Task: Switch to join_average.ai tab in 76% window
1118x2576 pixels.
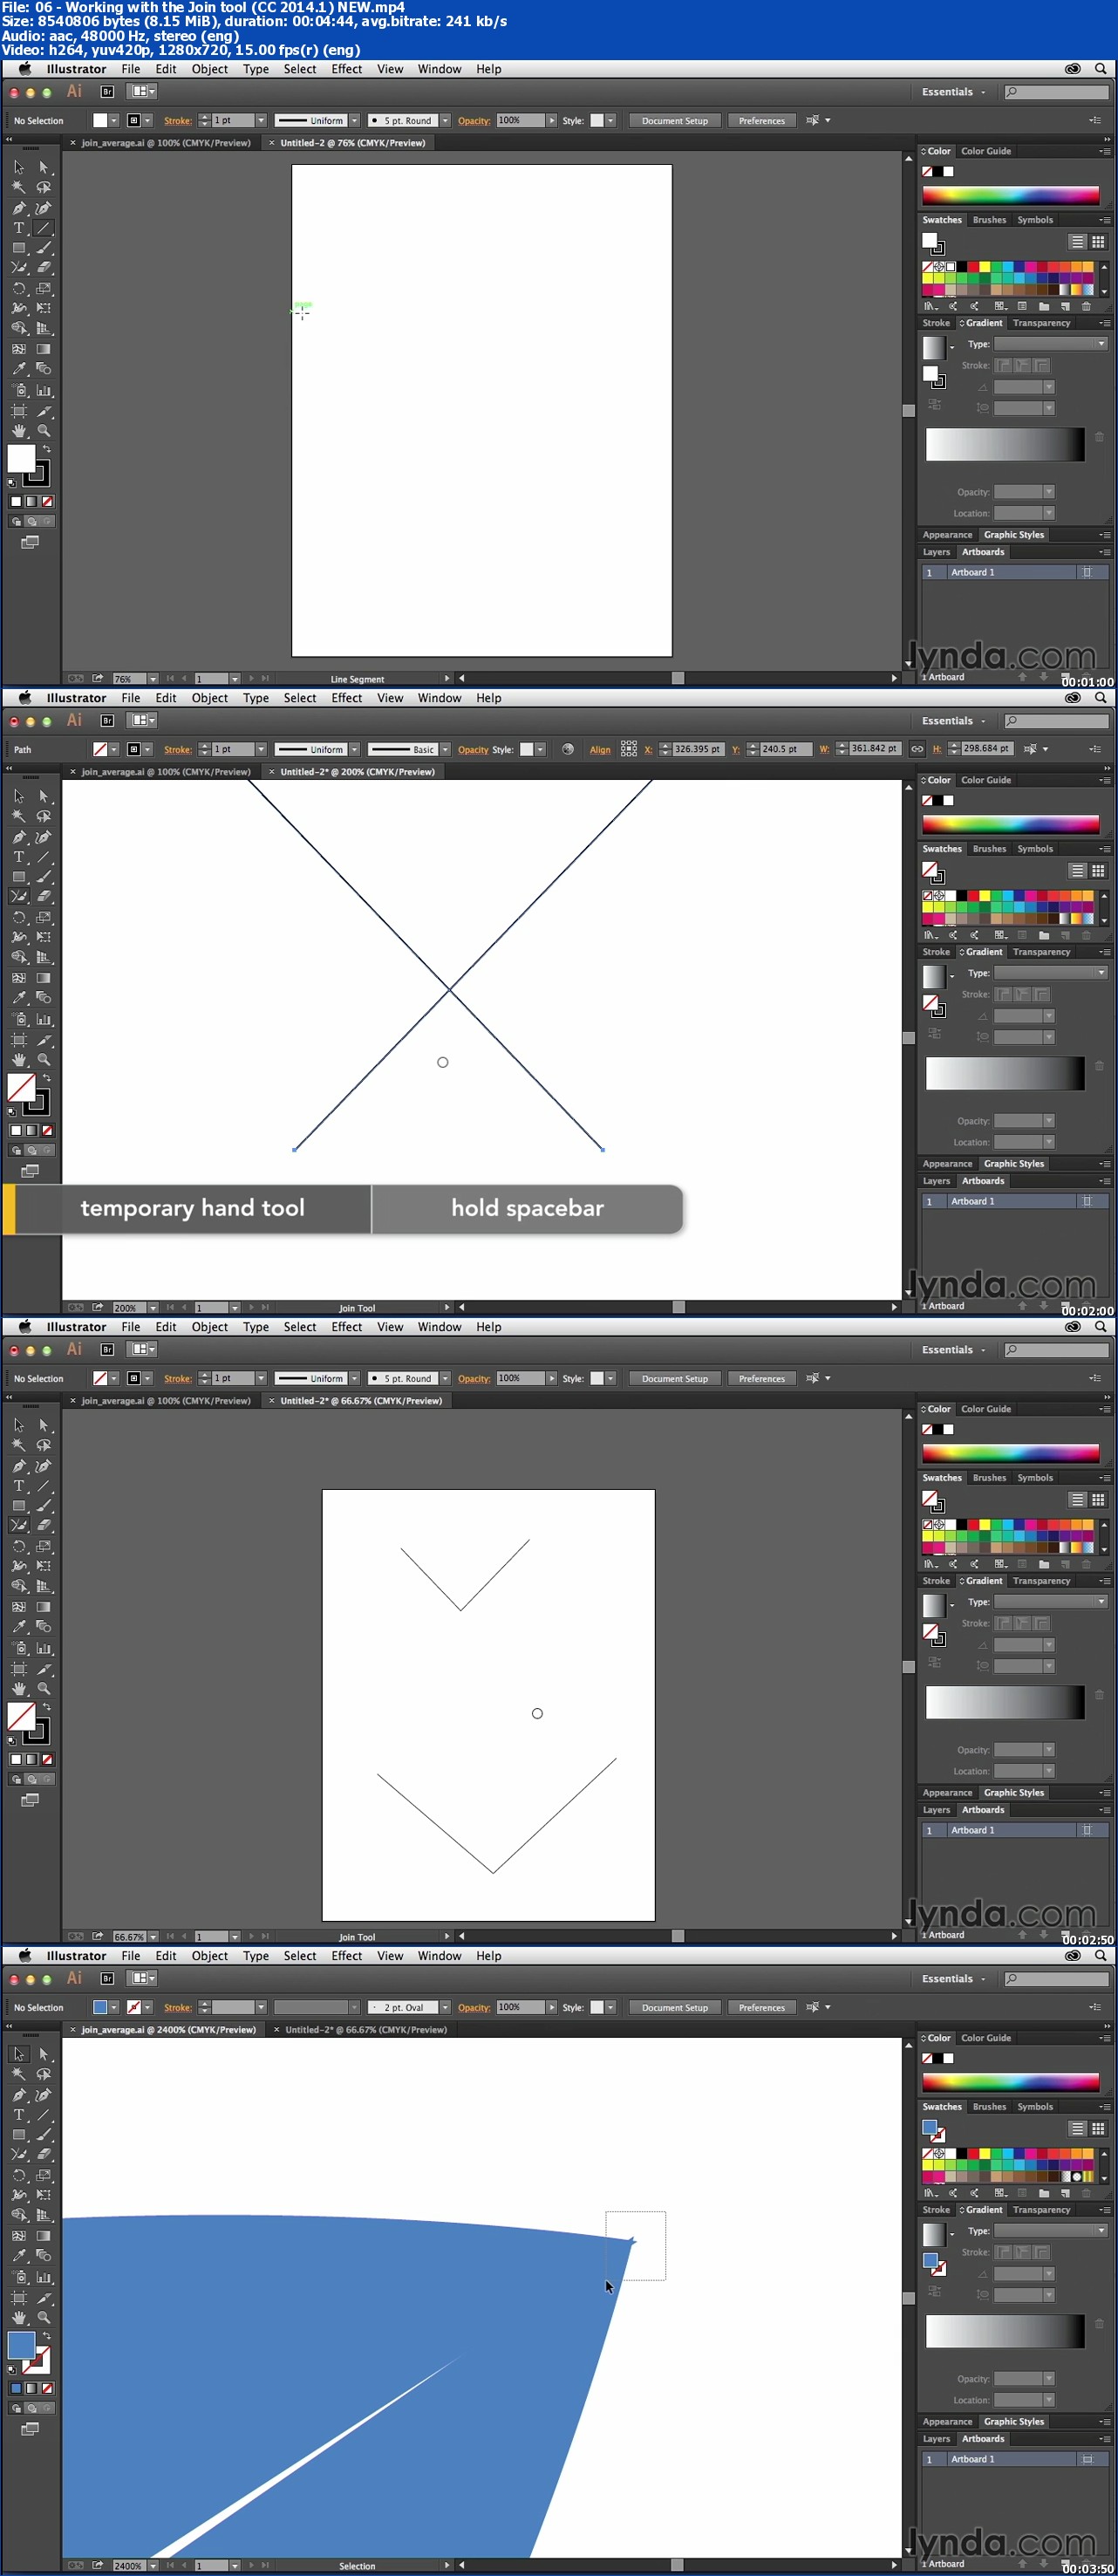Action: click(x=165, y=143)
